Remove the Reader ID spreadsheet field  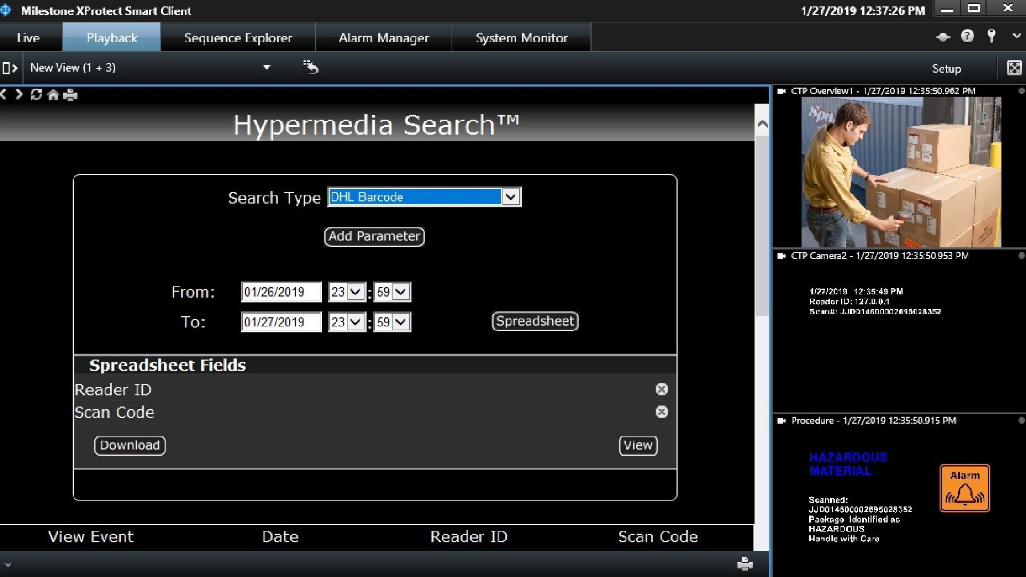[x=662, y=389]
